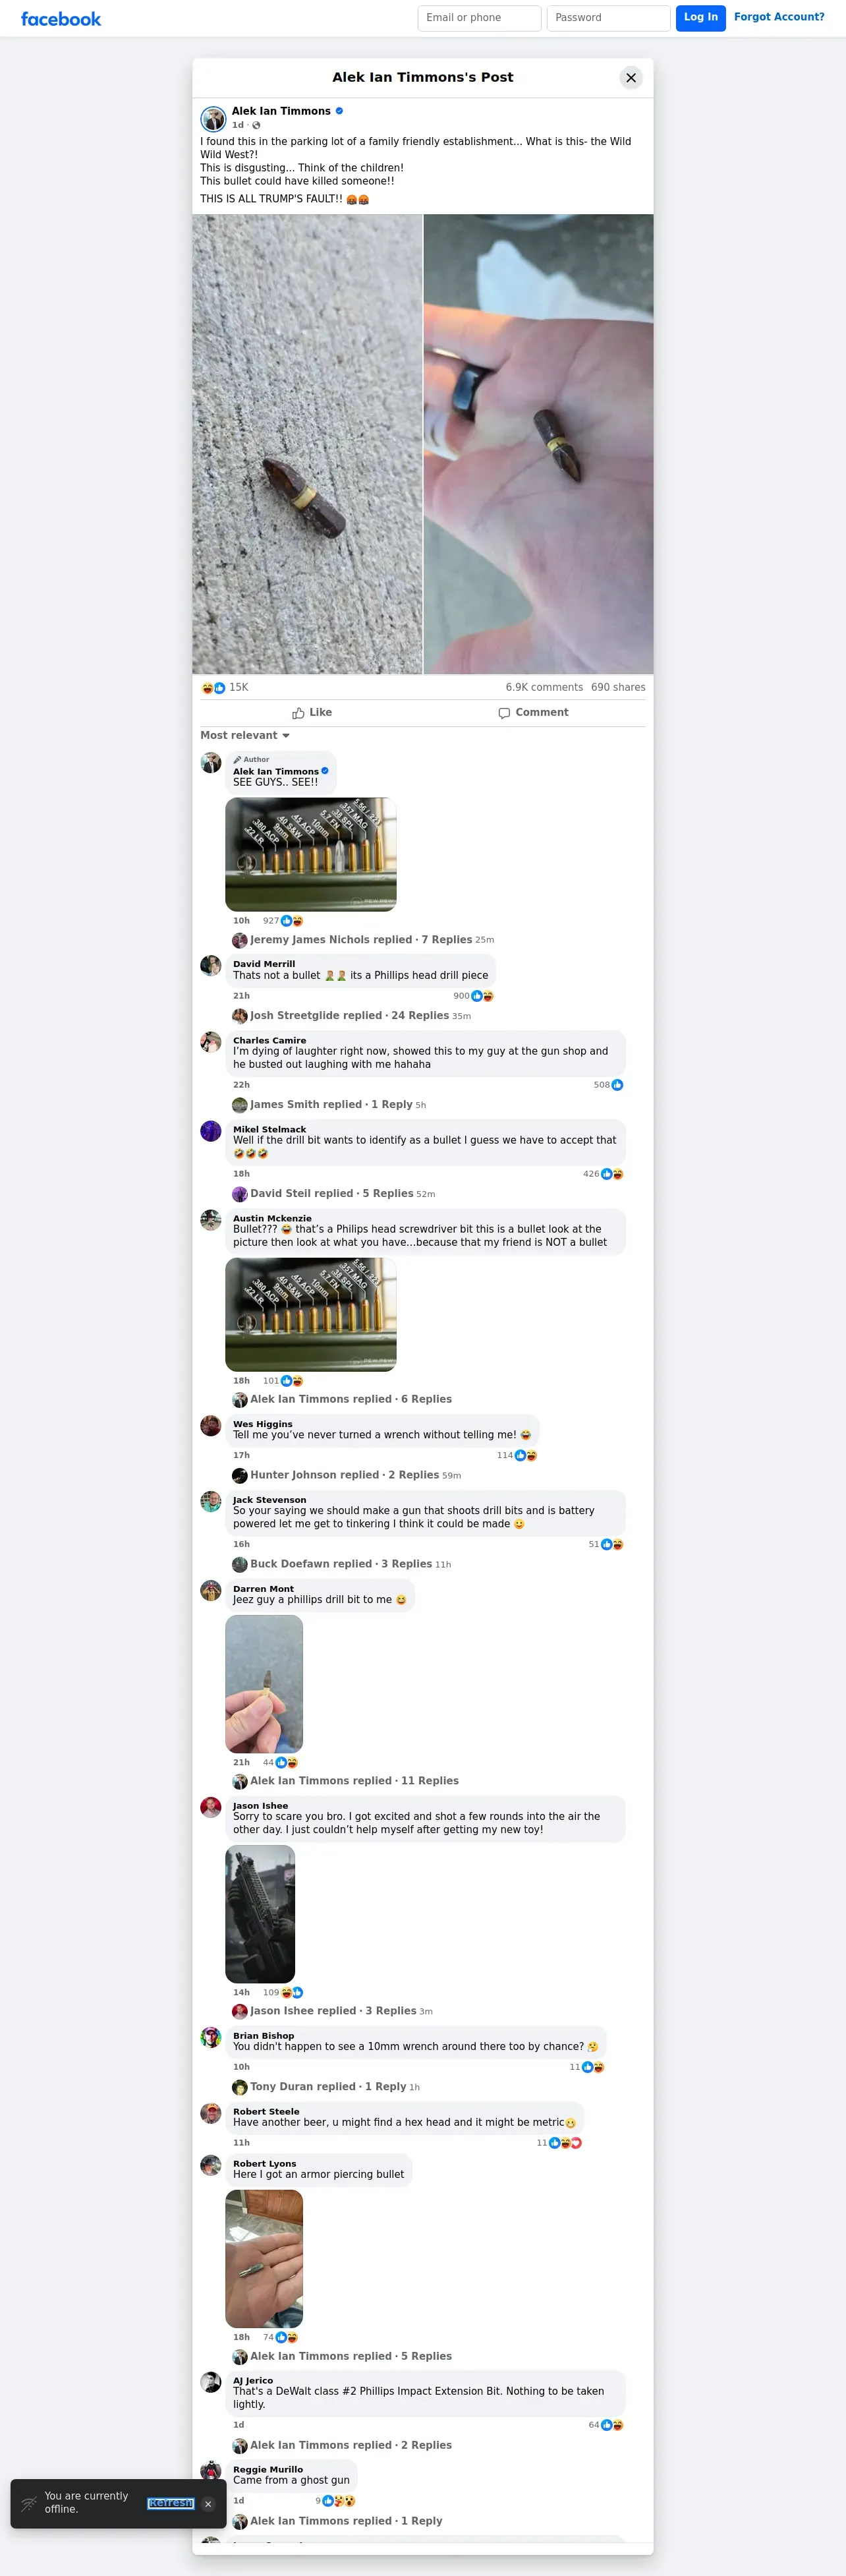846x2576 pixels.
Task: Open the reaction icons next to 15K
Action: [213, 688]
